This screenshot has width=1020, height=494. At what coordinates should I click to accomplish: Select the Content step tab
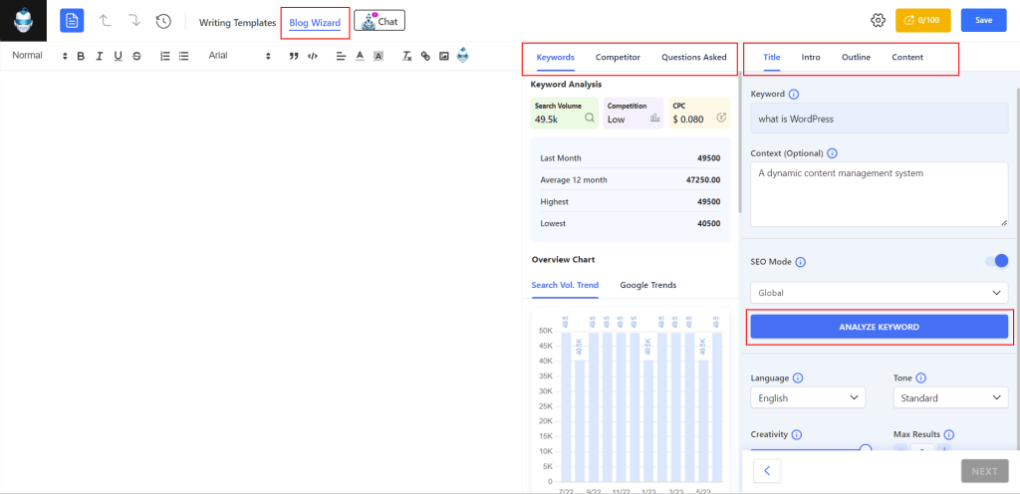pos(907,57)
